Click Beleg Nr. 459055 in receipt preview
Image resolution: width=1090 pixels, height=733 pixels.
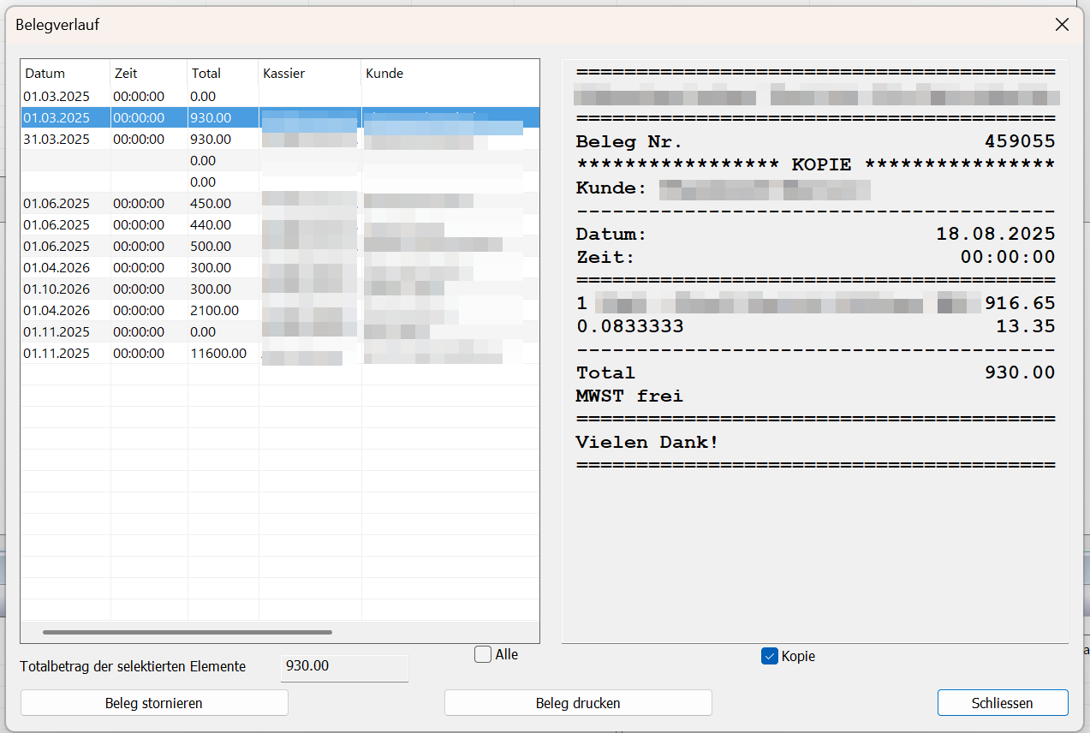click(x=815, y=142)
